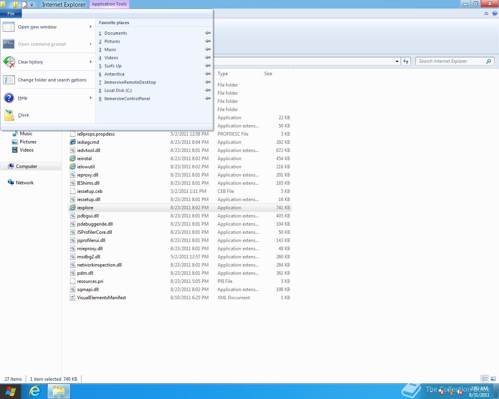Select iedvtool.dll file icon
This screenshot has height=399, width=499.
click(73, 150)
